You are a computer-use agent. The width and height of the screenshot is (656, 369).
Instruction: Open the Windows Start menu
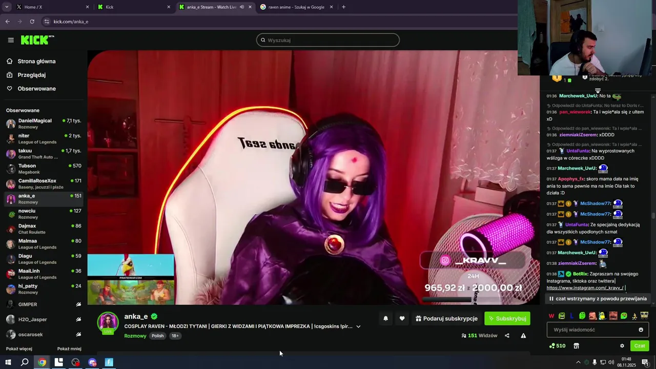pyautogui.click(x=8, y=362)
